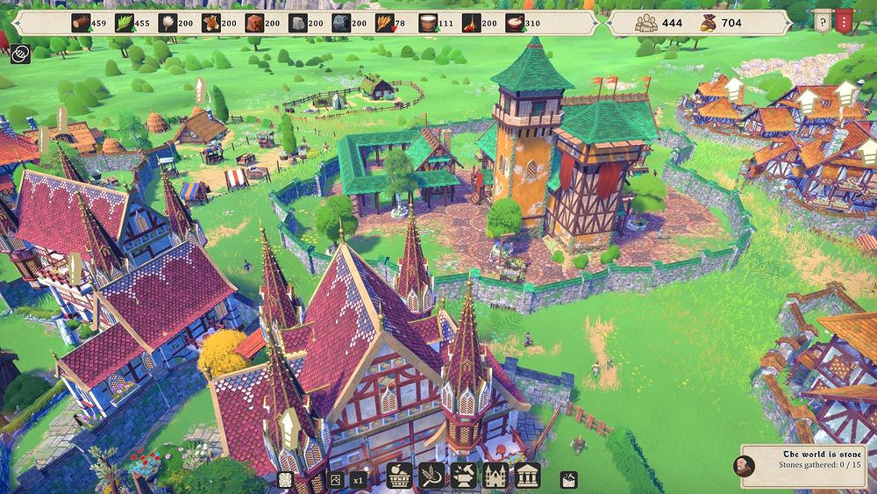
Task: Open the food production build category
Action: click(400, 476)
